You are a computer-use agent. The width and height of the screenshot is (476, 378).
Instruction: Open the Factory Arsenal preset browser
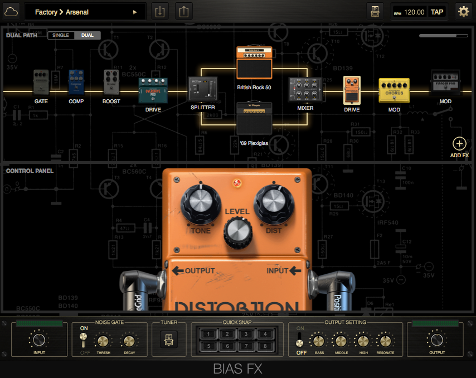point(84,11)
